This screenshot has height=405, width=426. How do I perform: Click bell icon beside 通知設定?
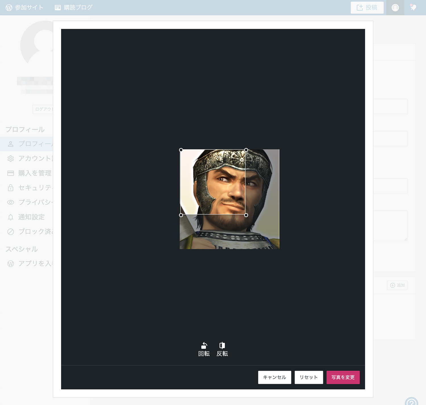11,217
